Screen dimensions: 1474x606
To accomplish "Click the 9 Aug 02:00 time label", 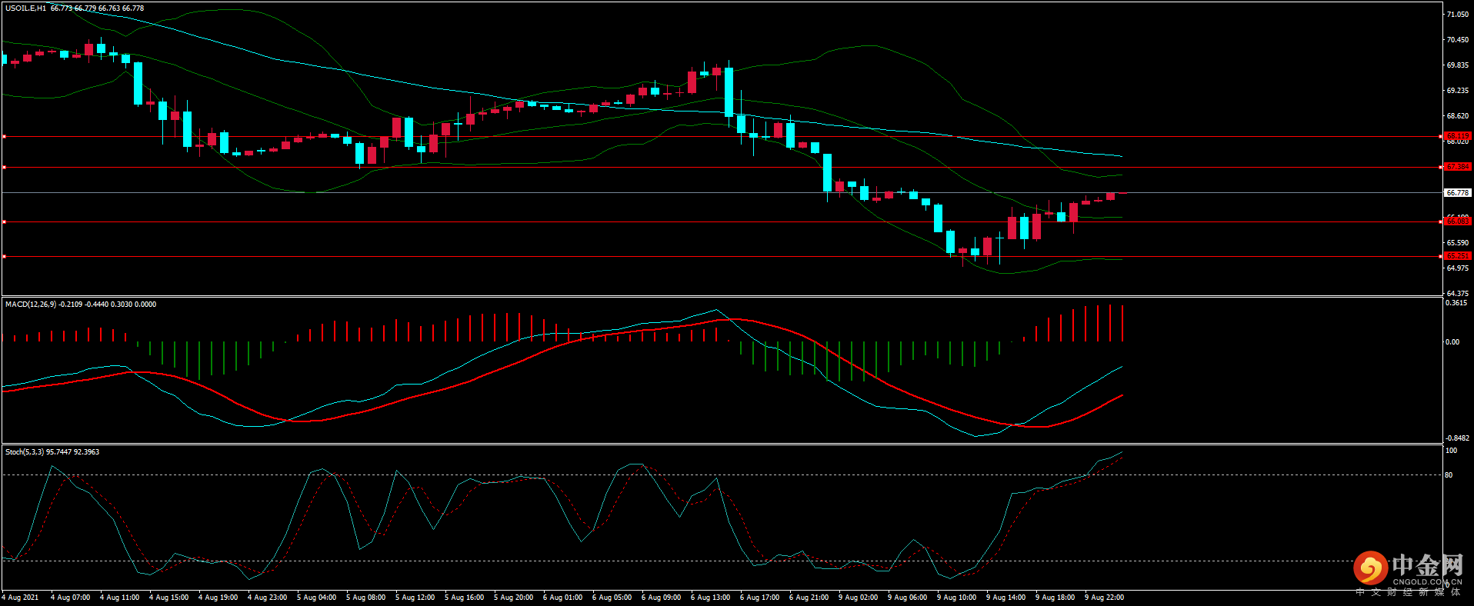I will (858, 598).
